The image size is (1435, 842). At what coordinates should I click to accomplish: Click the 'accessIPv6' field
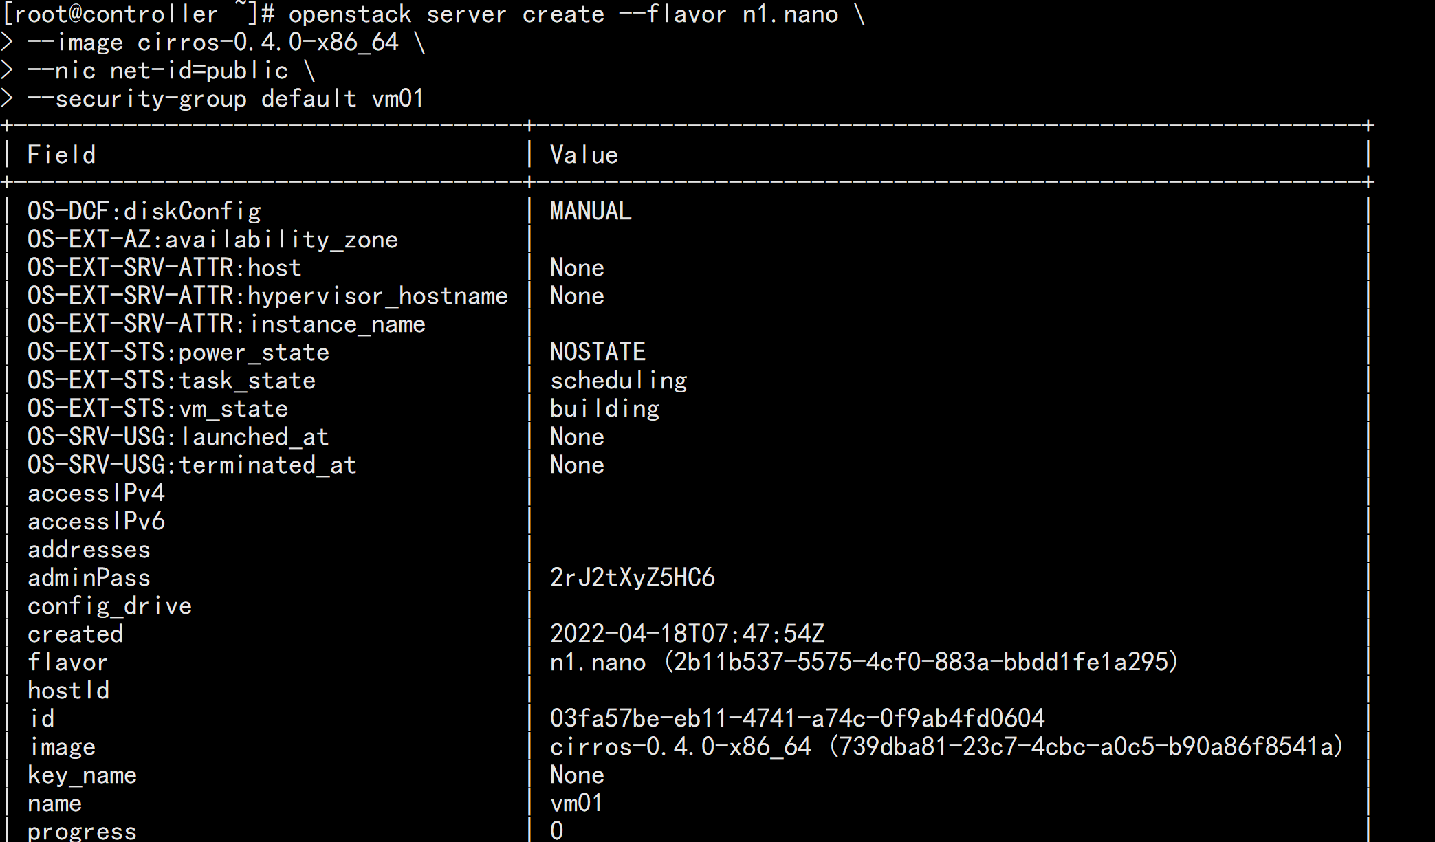click(96, 521)
